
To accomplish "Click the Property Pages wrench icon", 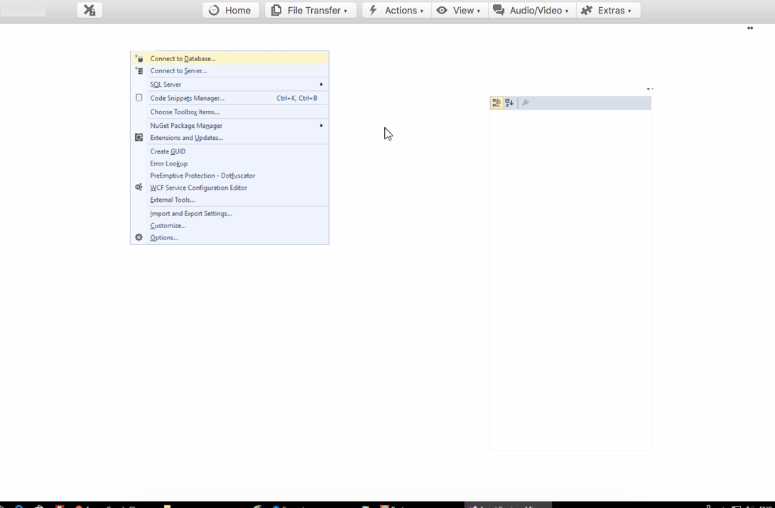I will coord(526,103).
